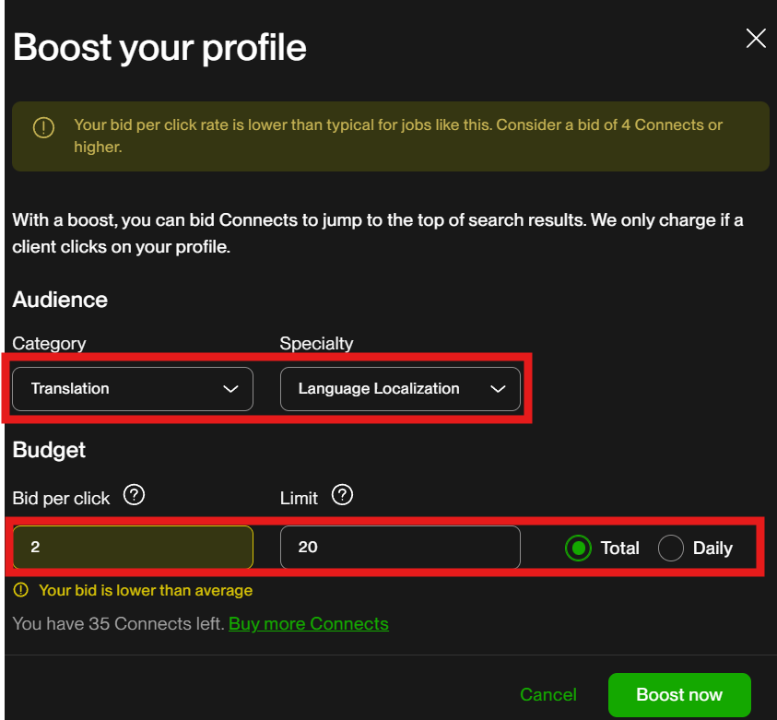Open the Limit help question mark icon

(x=342, y=495)
